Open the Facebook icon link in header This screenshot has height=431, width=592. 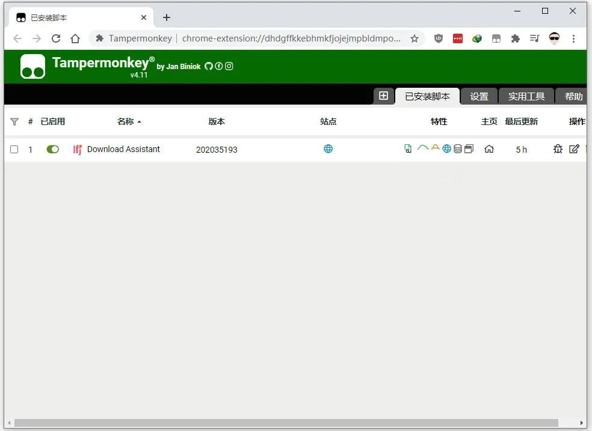point(219,66)
